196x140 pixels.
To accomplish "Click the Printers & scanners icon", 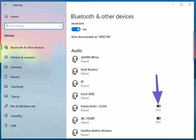I will 6,57.
